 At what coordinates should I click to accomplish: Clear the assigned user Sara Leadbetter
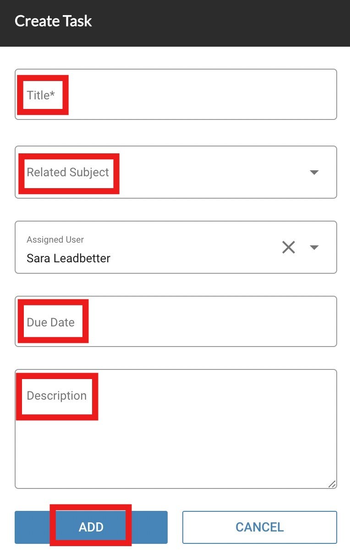point(288,247)
